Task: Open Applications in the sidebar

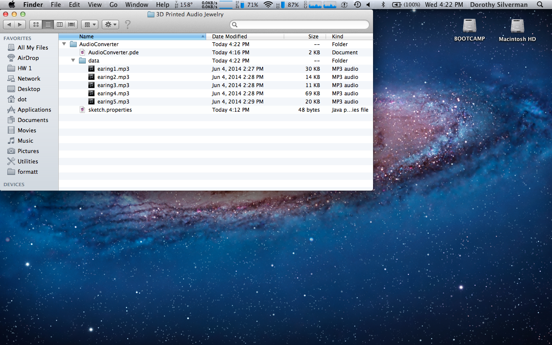Action: [x=29, y=110]
